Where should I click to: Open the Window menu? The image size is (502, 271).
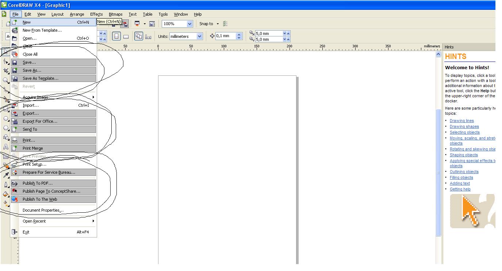click(x=181, y=14)
